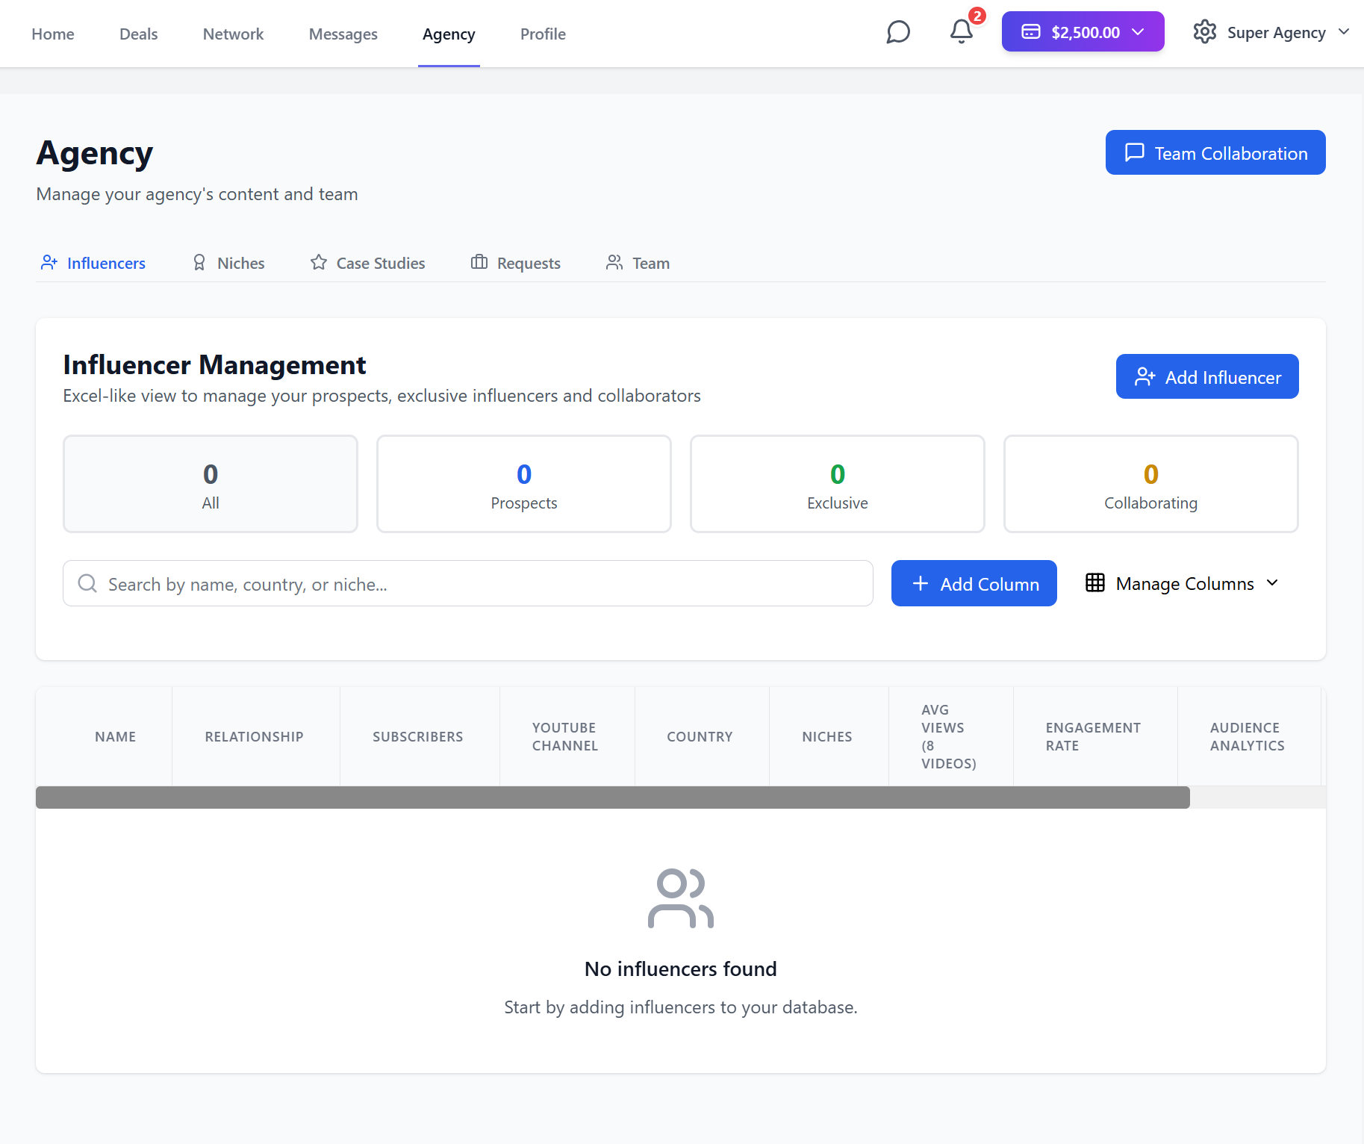Filter by the Collaborating count card

[x=1151, y=484]
